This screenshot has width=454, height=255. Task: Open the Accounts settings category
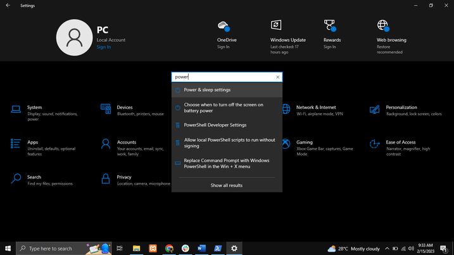tap(133, 147)
